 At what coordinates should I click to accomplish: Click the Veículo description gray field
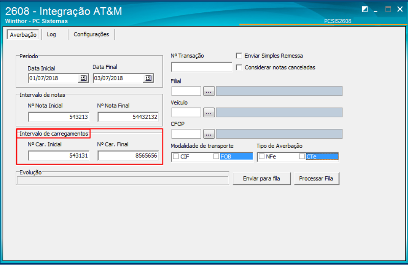click(279, 113)
